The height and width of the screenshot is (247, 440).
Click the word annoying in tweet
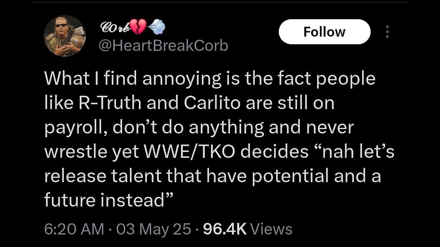182,79
